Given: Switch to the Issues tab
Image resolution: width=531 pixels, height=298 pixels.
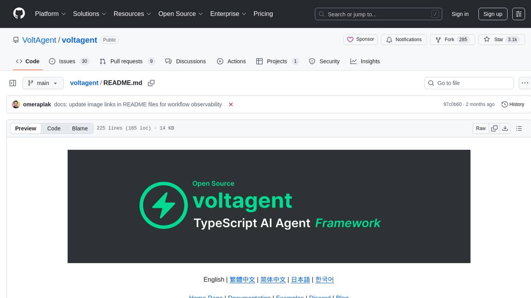Looking at the screenshot, I should [x=69, y=61].
